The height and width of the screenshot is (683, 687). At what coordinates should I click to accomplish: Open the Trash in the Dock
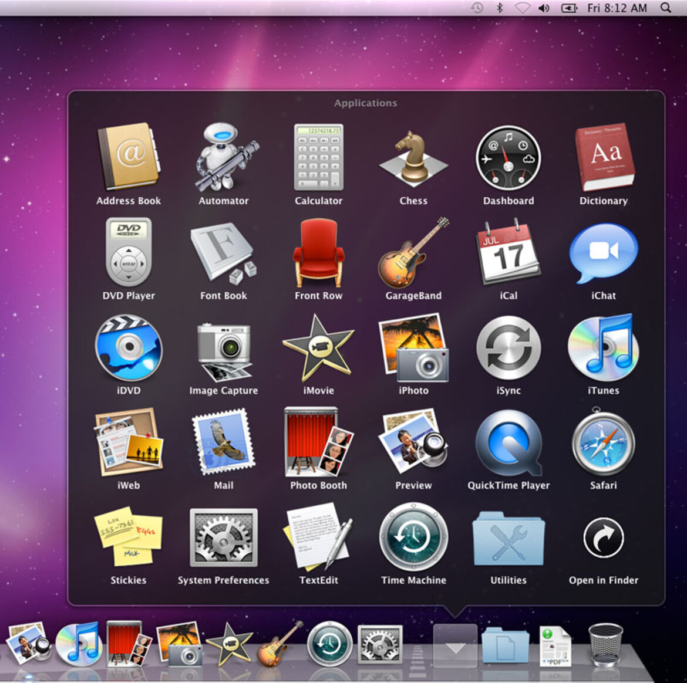(605, 645)
